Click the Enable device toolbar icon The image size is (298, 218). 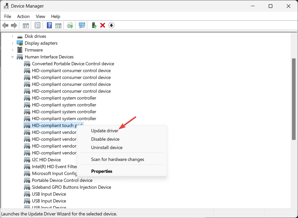click(94, 25)
